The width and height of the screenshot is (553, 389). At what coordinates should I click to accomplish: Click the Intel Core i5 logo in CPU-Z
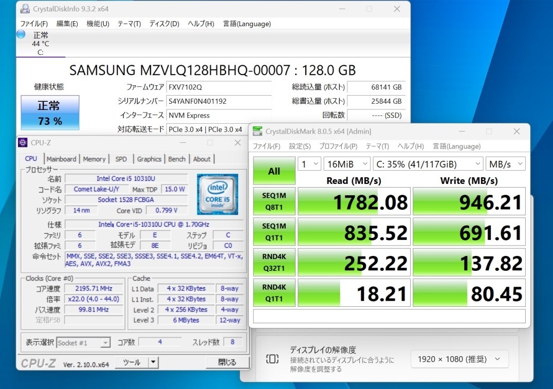(217, 194)
